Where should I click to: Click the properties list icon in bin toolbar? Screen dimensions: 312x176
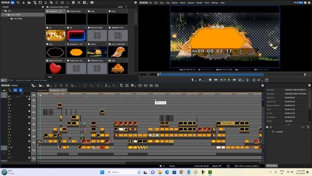coord(79,2)
